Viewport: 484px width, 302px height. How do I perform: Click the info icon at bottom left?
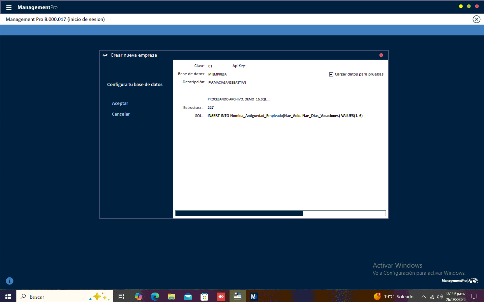click(x=9, y=281)
